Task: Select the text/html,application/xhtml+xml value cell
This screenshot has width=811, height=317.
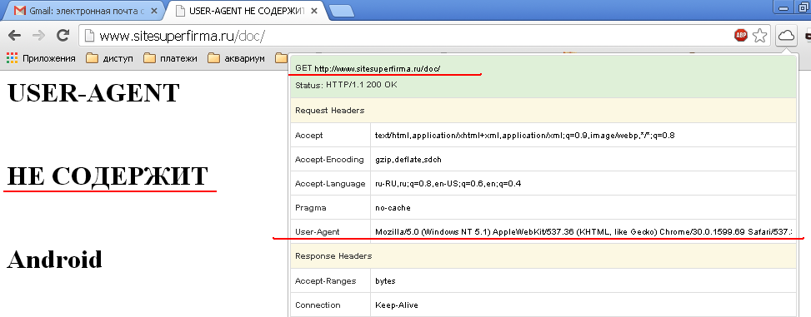Action: (583, 136)
